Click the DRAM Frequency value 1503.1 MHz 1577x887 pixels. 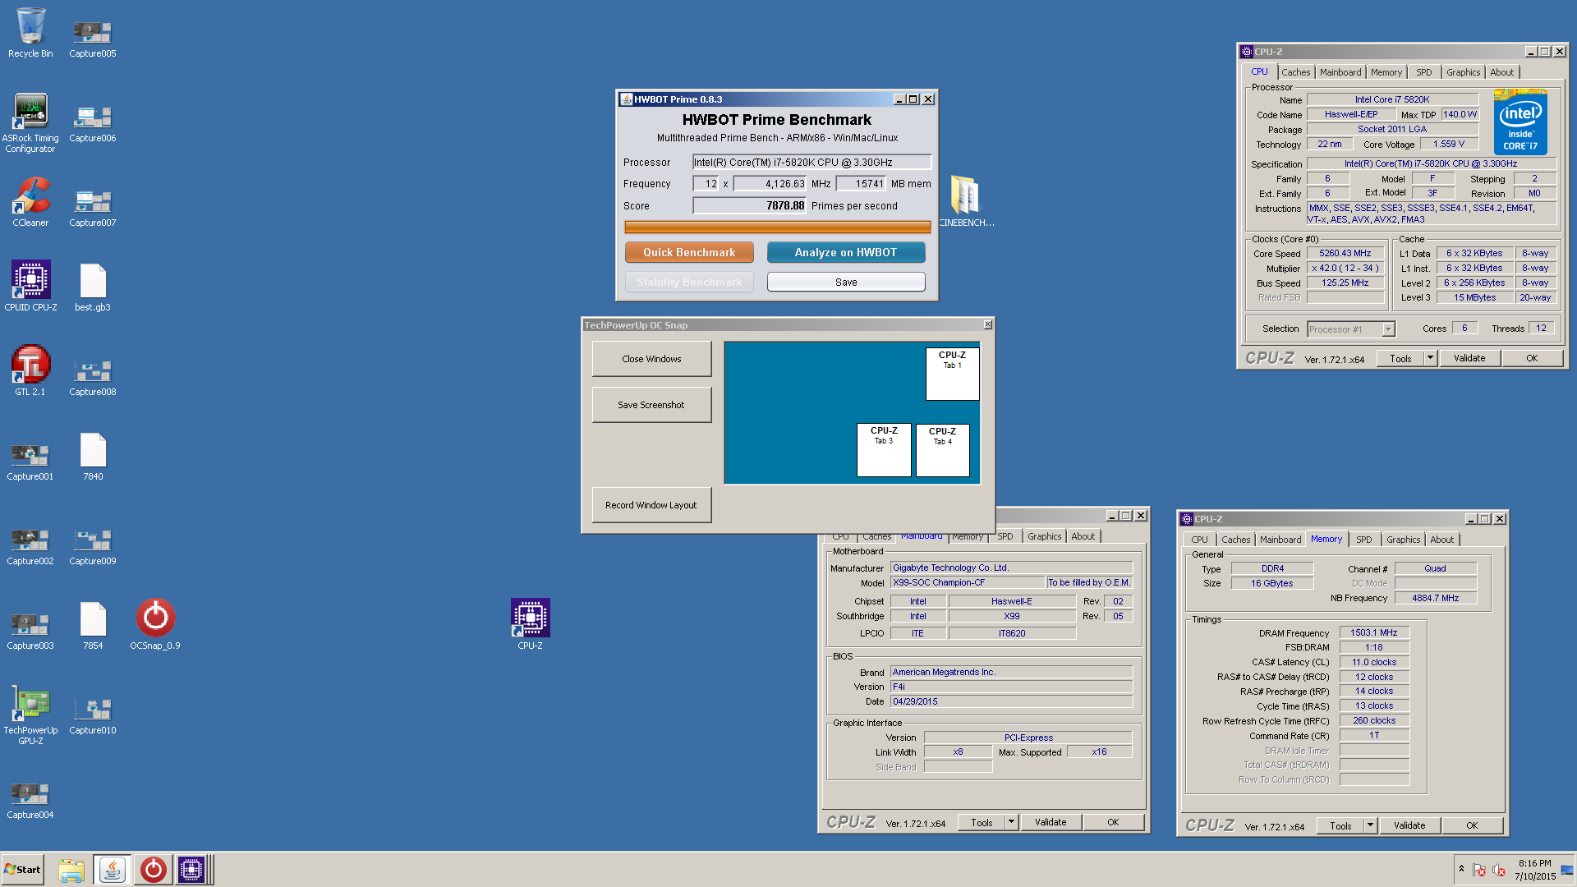[x=1374, y=632]
